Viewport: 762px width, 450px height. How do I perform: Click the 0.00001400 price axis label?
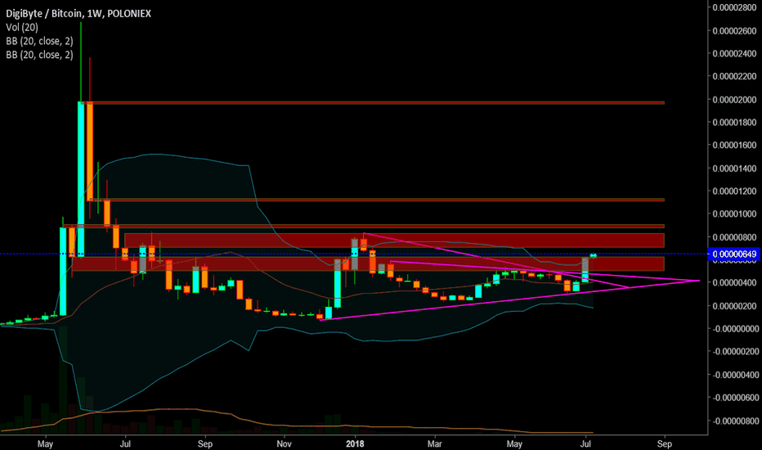click(x=734, y=169)
